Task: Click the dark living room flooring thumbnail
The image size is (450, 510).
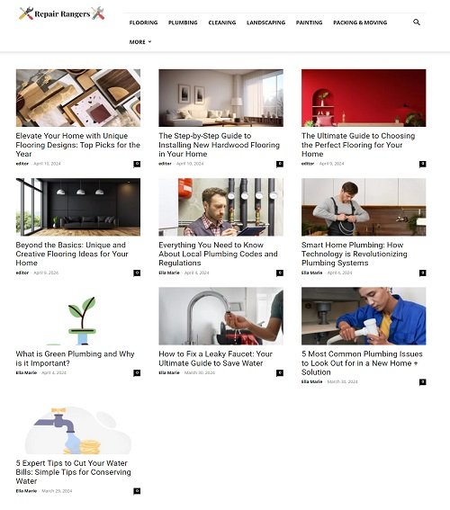Action: pyautogui.click(x=78, y=207)
